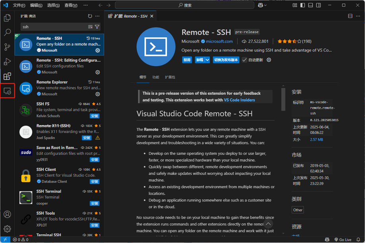Select the Other category tag
This screenshot has height=243, width=365.
[297, 210]
